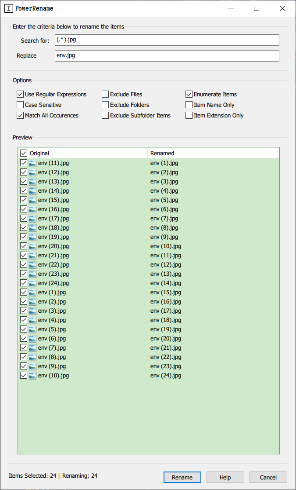The height and width of the screenshot is (490, 296).
Task: Close the PowerRename window
Action: 282,8
